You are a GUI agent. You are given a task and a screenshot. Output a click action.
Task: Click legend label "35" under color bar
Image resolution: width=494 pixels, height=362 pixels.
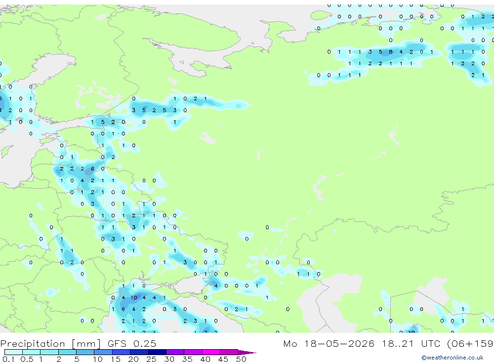click(x=187, y=359)
